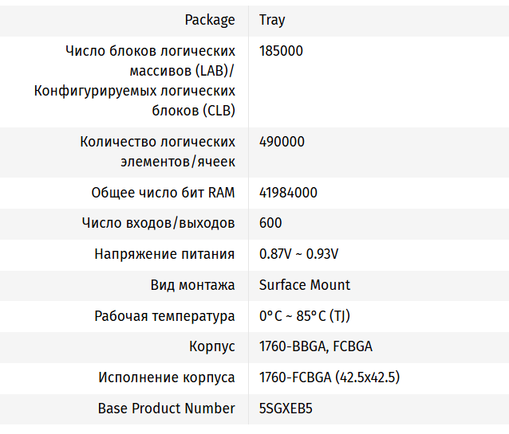The image size is (509, 434).
Task: Click the LAB/CLB block count label
Action: [135, 80]
